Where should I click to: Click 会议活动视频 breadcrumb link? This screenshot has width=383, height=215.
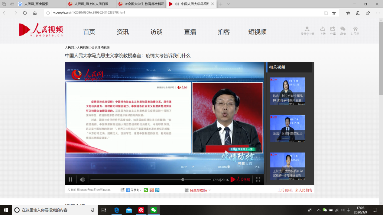101,47
